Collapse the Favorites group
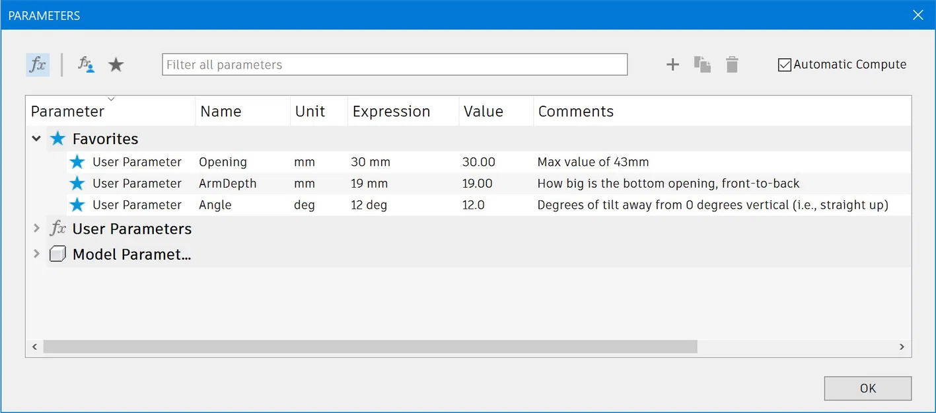Viewport: 936px width, 413px height. point(36,139)
